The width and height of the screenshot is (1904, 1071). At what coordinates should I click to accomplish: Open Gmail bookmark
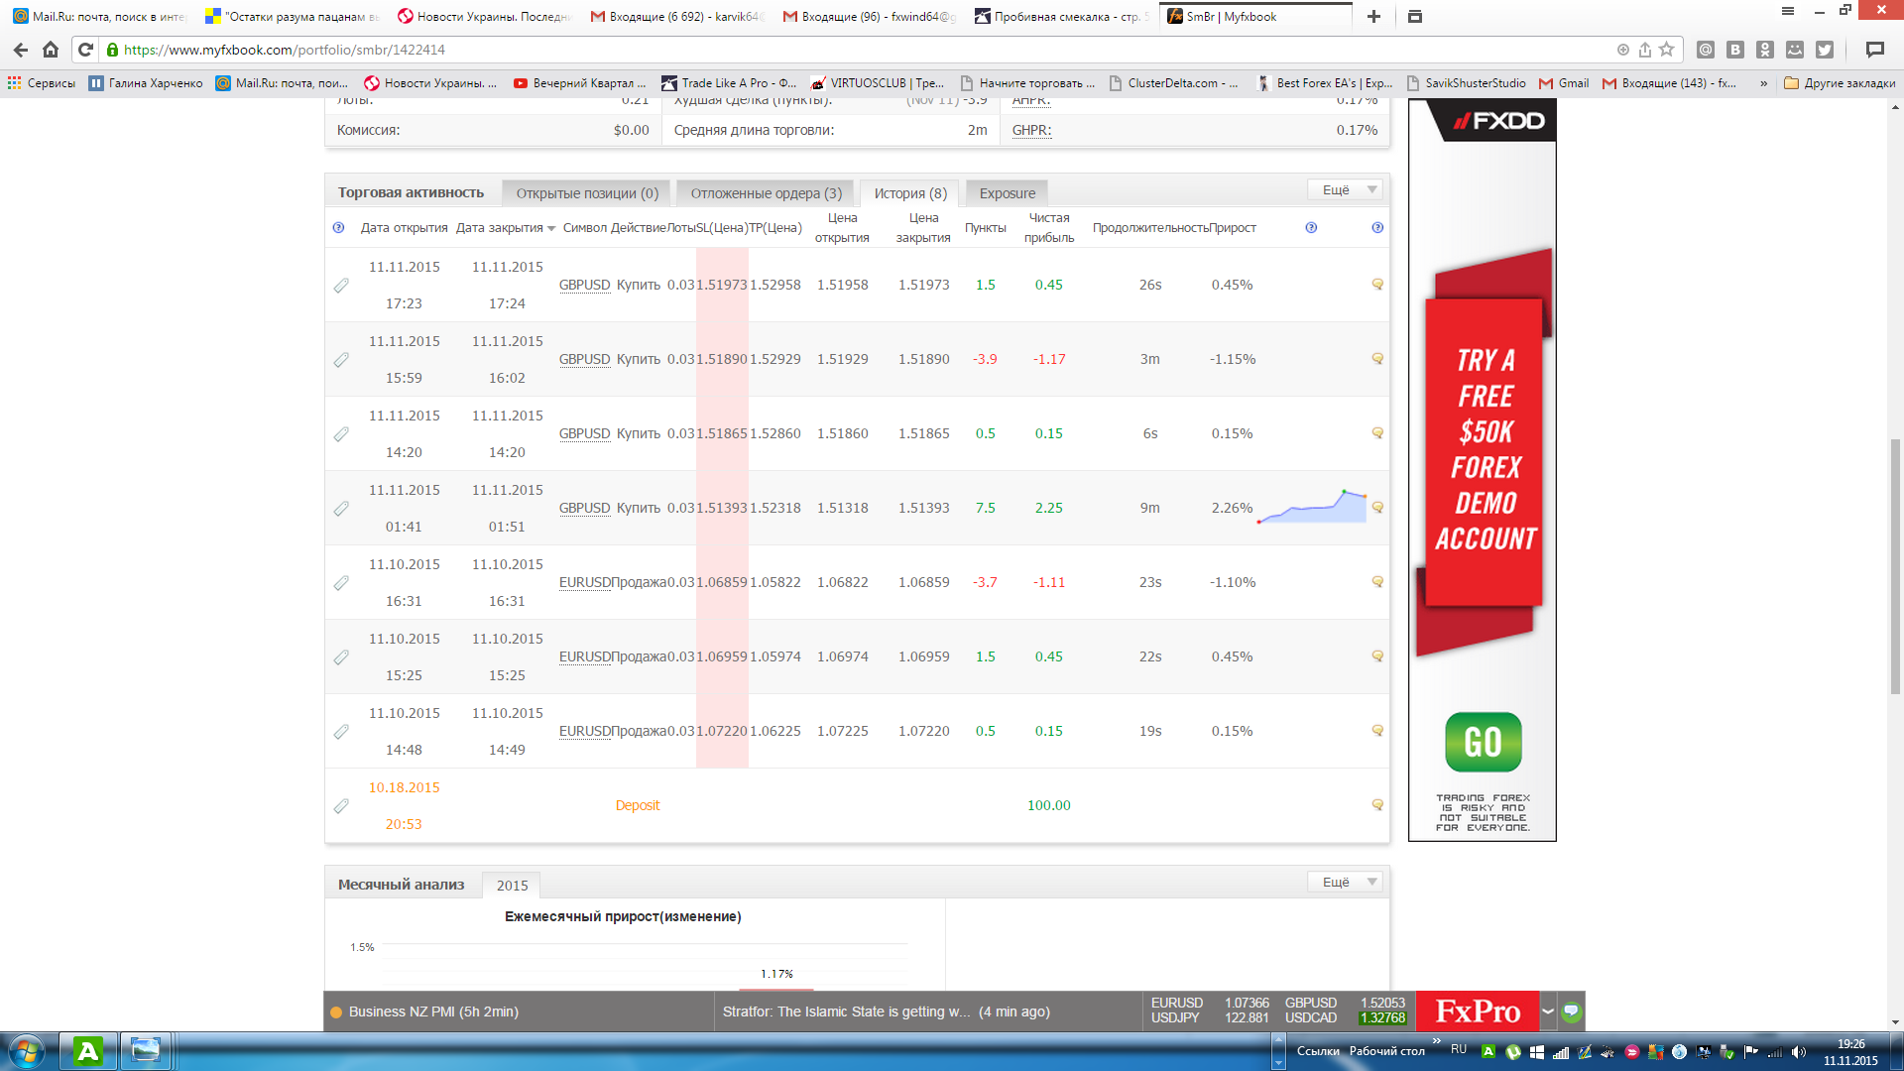click(x=1564, y=83)
